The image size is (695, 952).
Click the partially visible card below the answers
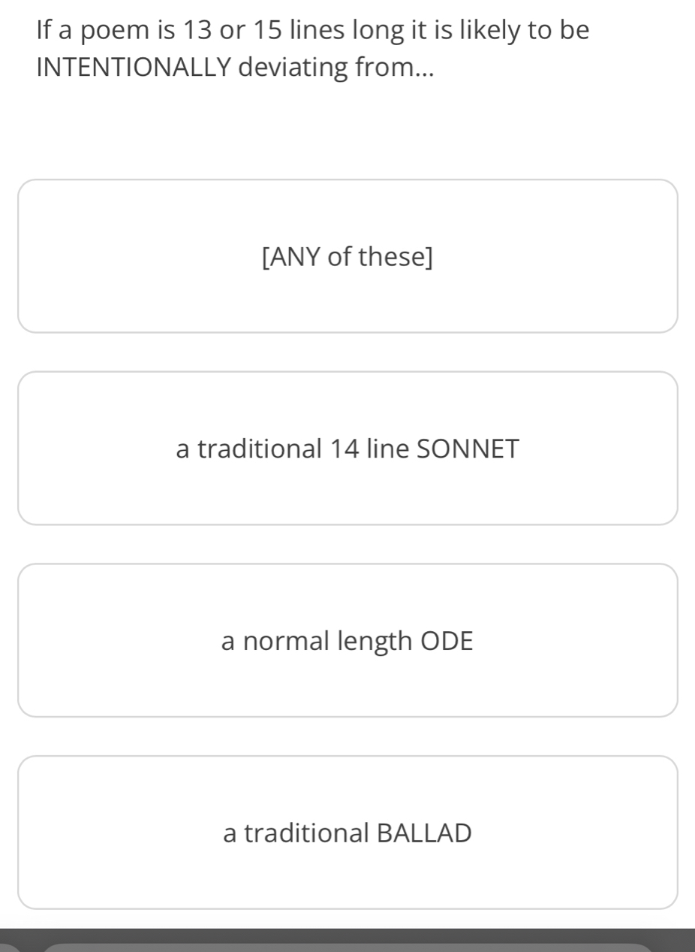pos(347,945)
